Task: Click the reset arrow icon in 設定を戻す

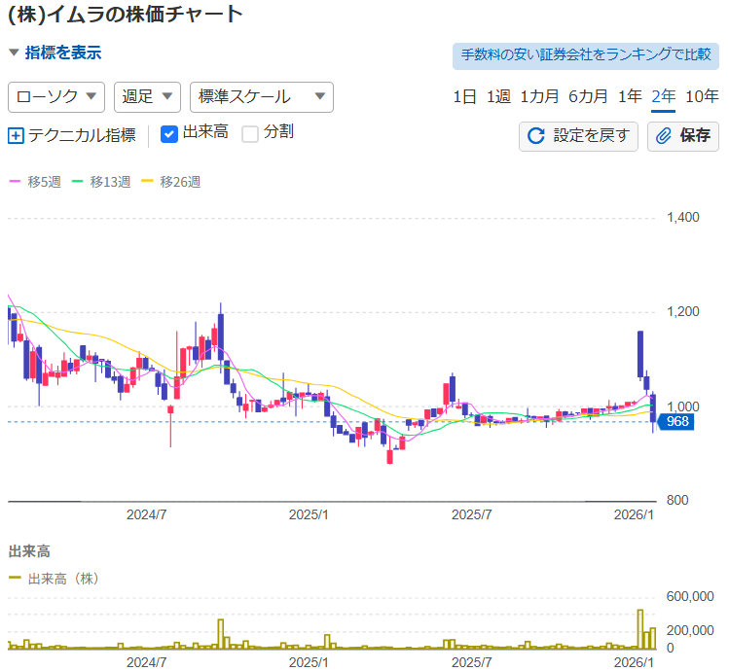Action: pyautogui.click(x=535, y=135)
